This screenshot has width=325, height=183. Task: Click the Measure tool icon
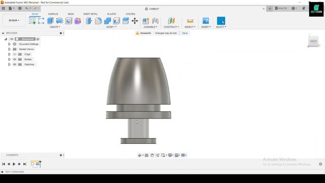190,21
